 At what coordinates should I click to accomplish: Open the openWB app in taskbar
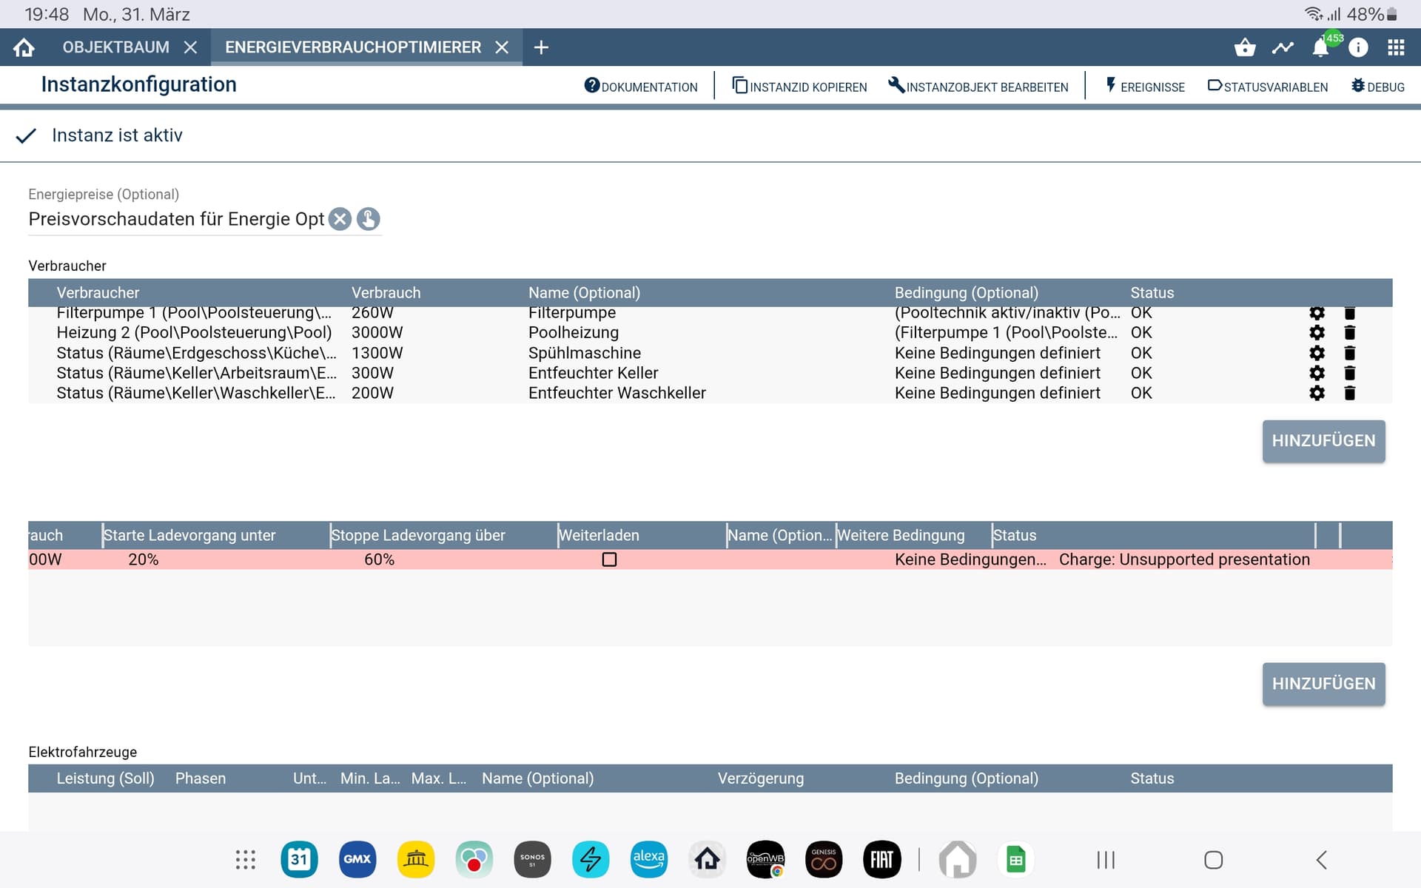(x=765, y=859)
